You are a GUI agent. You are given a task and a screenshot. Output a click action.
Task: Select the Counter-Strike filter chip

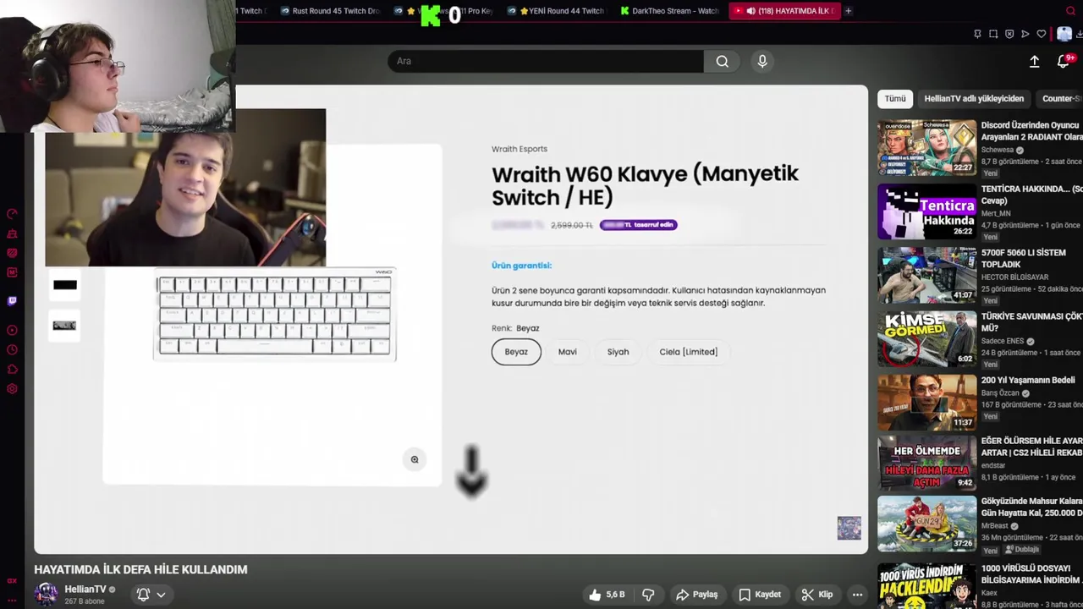point(1059,99)
